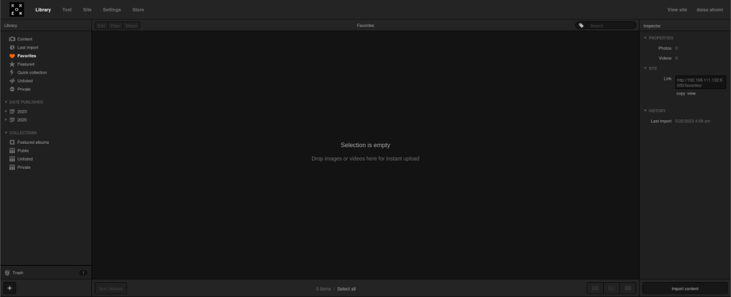
Task: Switch to large preview view layout
Action: tap(627, 288)
